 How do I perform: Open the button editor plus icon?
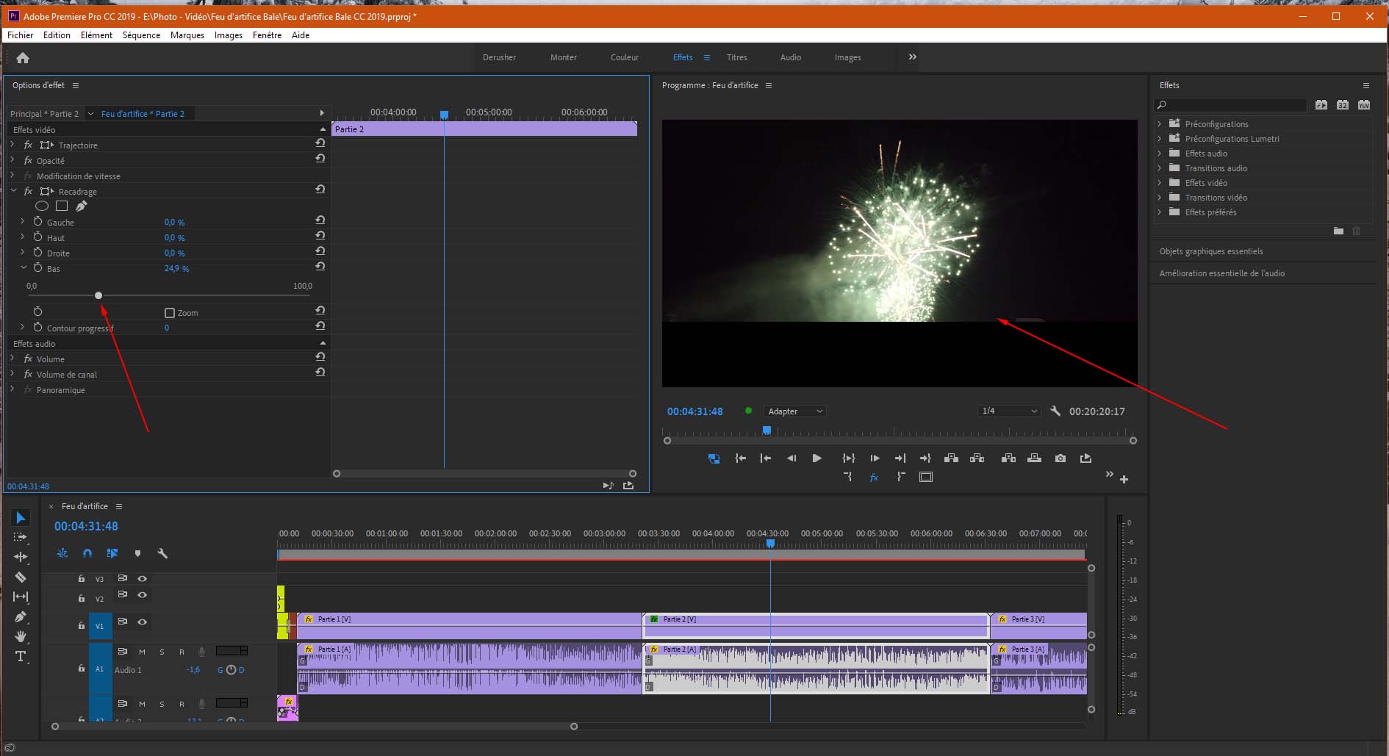point(1124,479)
